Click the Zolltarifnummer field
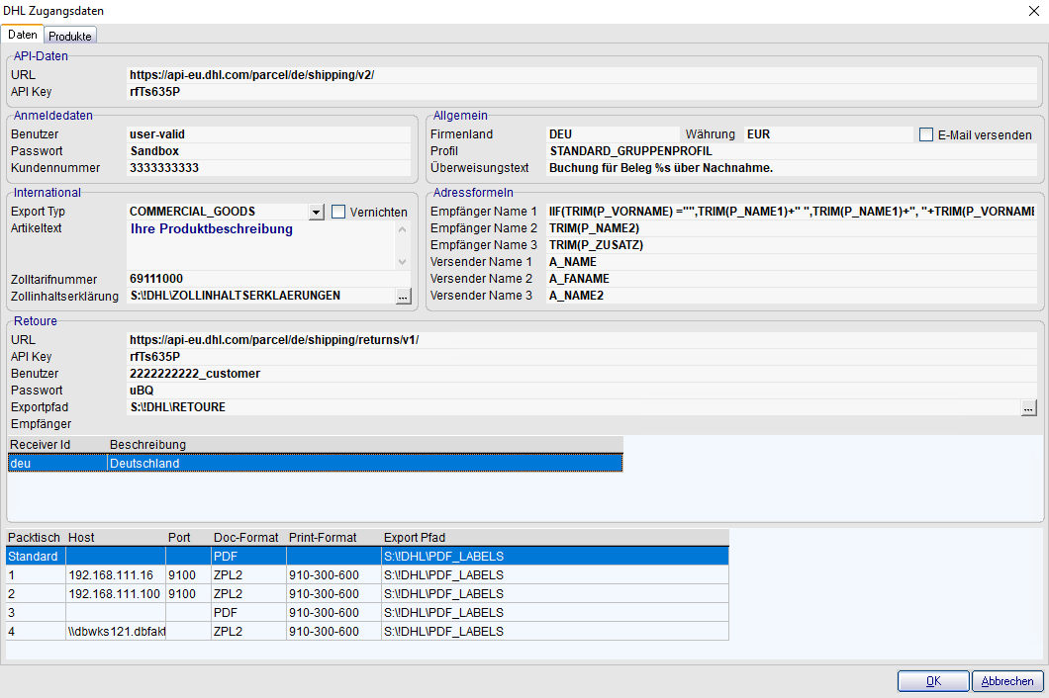Screen dimensions: 1049x698 pos(267,279)
